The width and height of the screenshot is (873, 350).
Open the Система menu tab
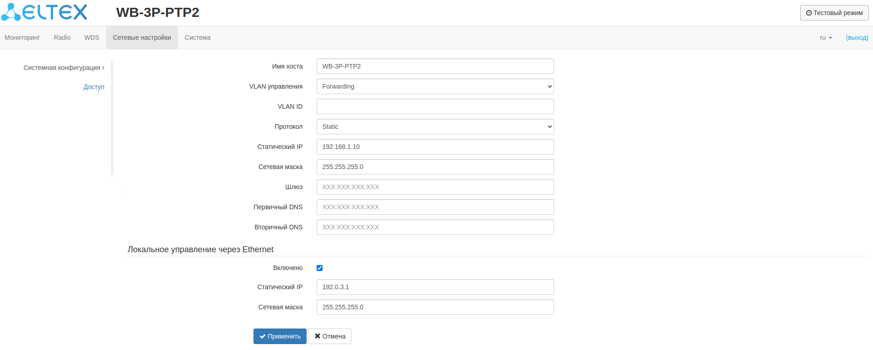[x=198, y=37]
